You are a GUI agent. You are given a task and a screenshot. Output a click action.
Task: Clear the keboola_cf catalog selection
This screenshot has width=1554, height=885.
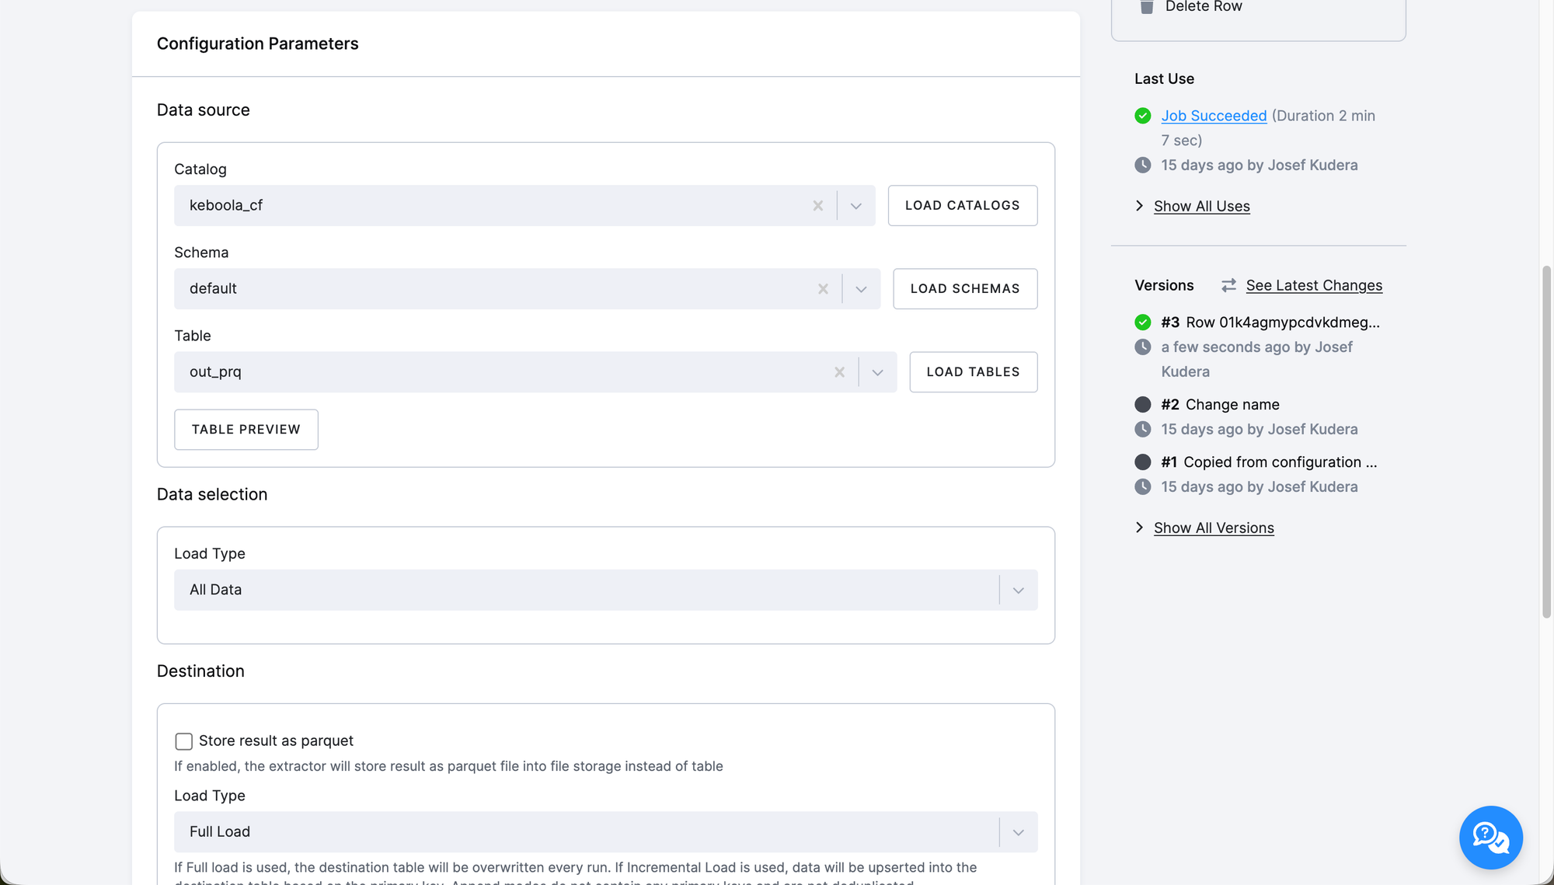[x=817, y=206]
